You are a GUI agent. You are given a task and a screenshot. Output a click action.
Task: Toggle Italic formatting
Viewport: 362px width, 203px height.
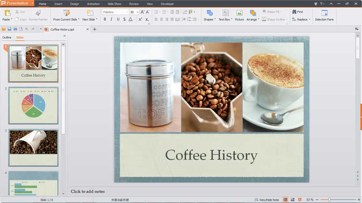click(x=112, y=19)
